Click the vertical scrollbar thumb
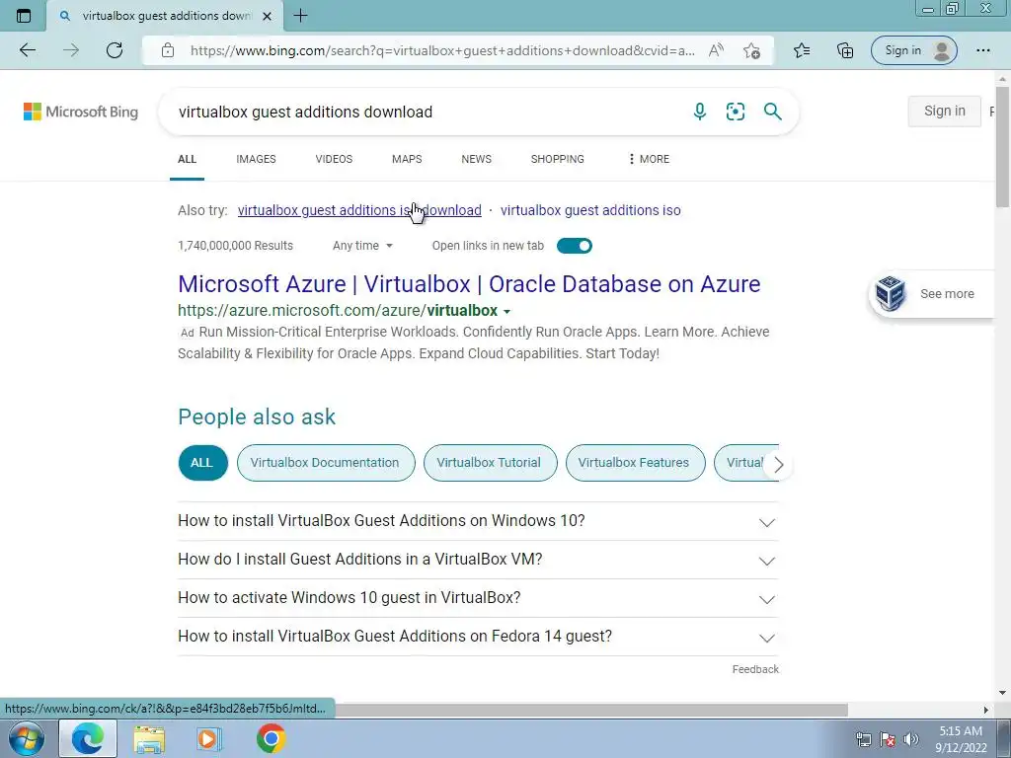Viewport: 1011px width, 758px height. click(1002, 147)
